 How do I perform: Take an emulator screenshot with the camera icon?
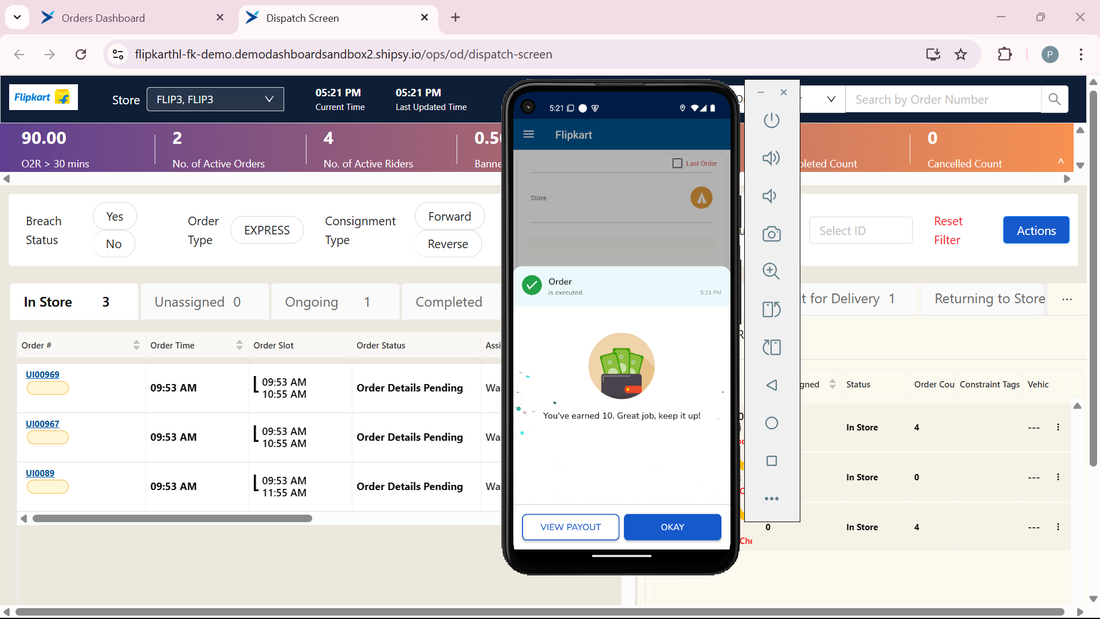pos(772,234)
